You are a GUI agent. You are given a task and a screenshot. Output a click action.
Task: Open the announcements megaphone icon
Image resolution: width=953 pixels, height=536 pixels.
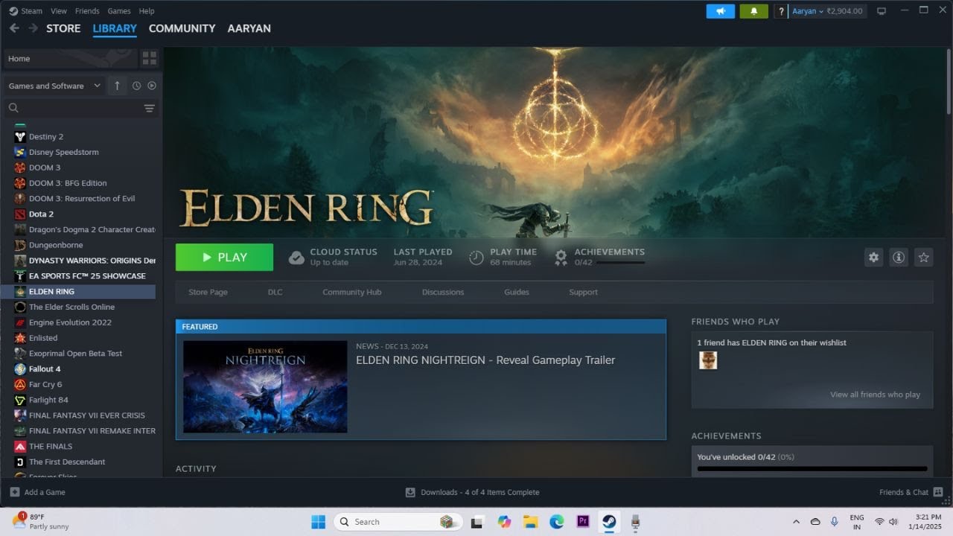[720, 11]
